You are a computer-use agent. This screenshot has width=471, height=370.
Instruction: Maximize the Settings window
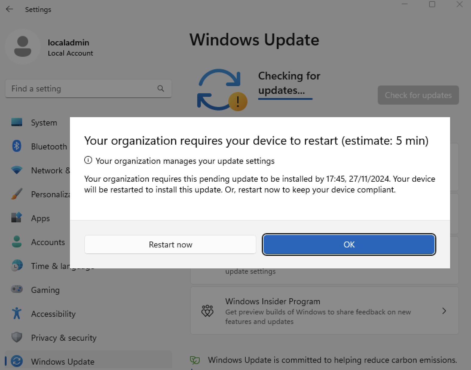(x=432, y=4)
